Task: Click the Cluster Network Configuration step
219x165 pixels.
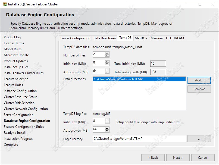Action: (26, 109)
